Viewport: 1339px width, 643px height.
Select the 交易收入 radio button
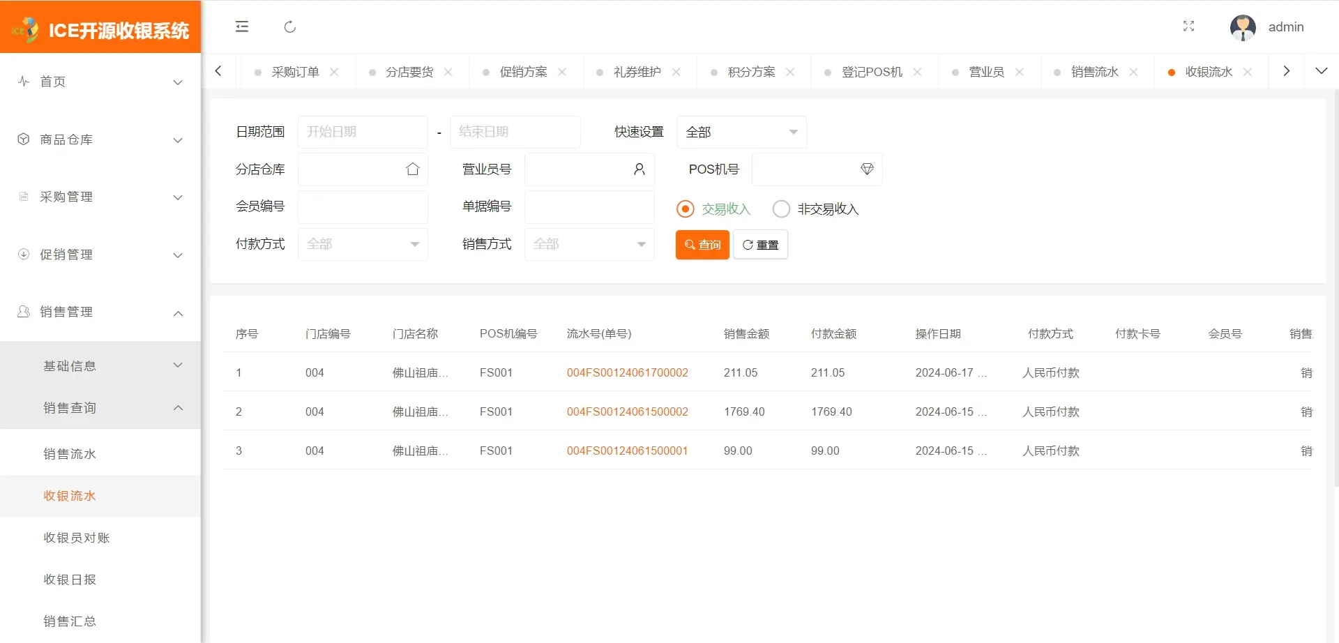686,209
